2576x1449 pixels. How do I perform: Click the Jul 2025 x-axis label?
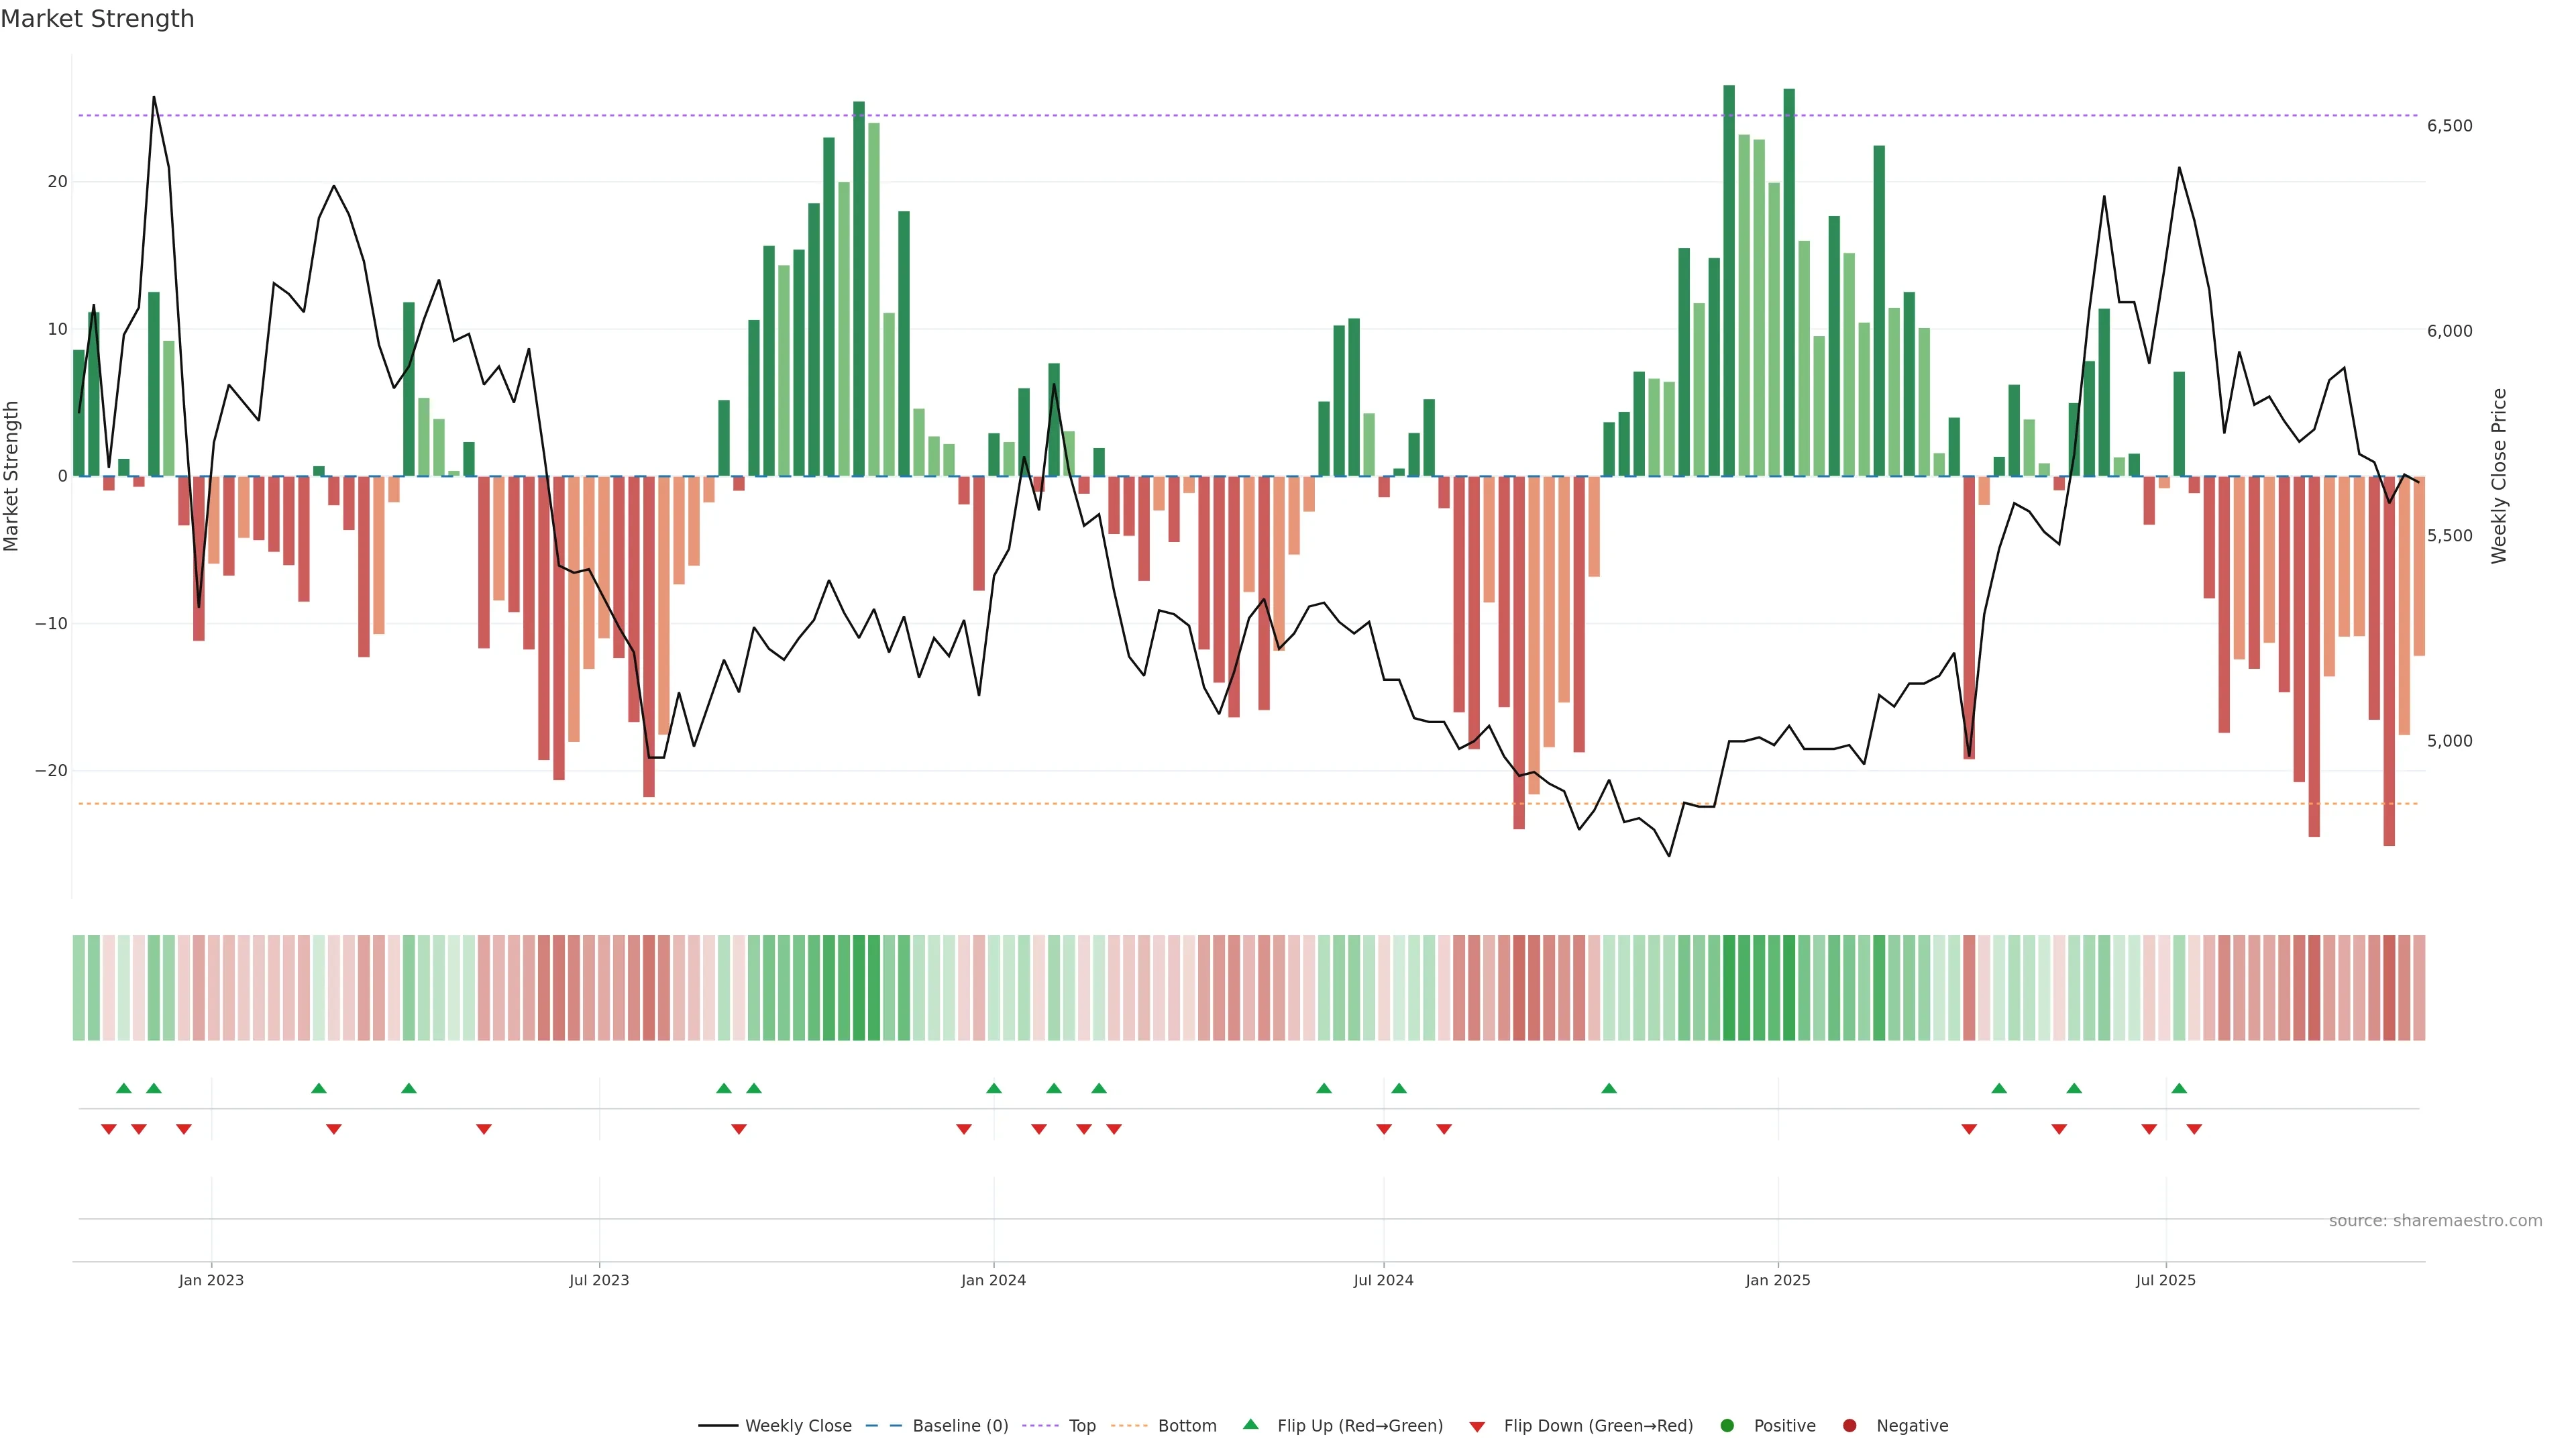2165,1280
